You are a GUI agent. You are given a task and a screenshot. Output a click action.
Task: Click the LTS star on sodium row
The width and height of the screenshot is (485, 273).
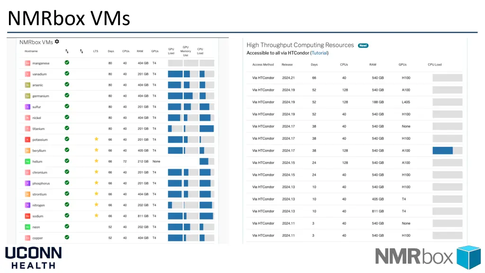tap(97, 216)
